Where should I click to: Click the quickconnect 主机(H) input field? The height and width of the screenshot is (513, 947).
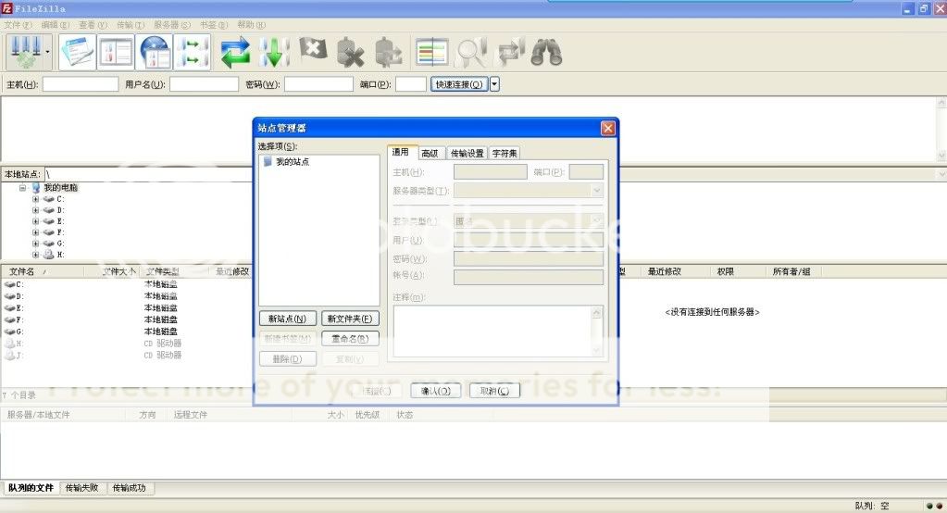[81, 84]
